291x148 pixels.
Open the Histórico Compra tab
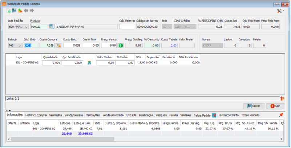pyautogui.click(x=36, y=115)
